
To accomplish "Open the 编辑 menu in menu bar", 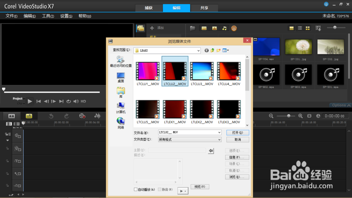I will tap(30, 16).
